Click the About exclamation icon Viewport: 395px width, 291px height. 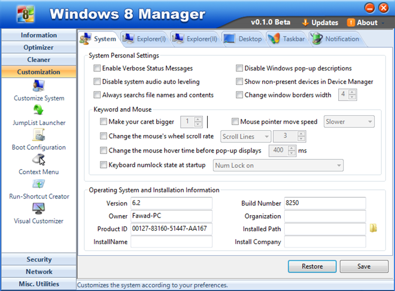(x=351, y=22)
